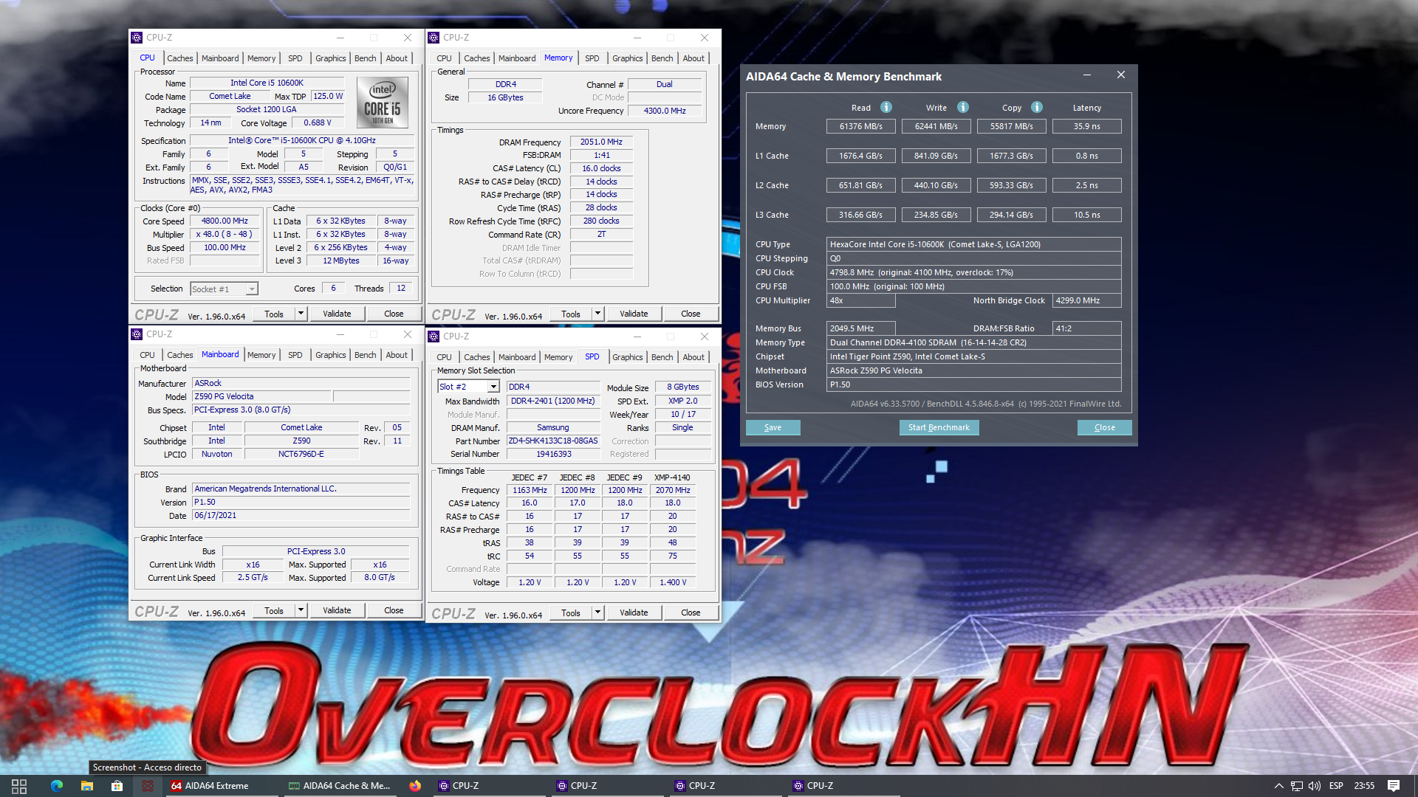Click the BIOS Date 06/17/2021 field
Viewport: 1418px width, 797px height.
coord(301,515)
